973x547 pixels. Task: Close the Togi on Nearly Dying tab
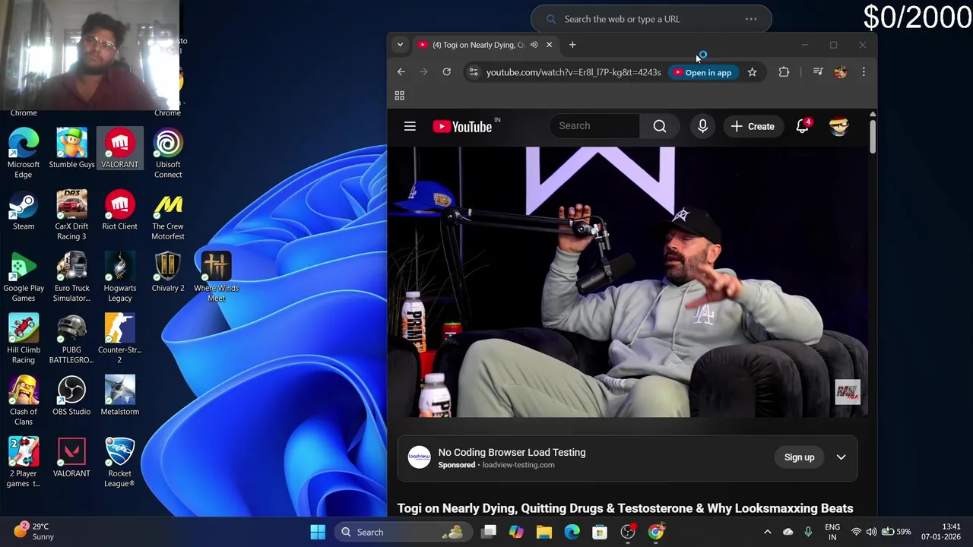click(x=549, y=45)
